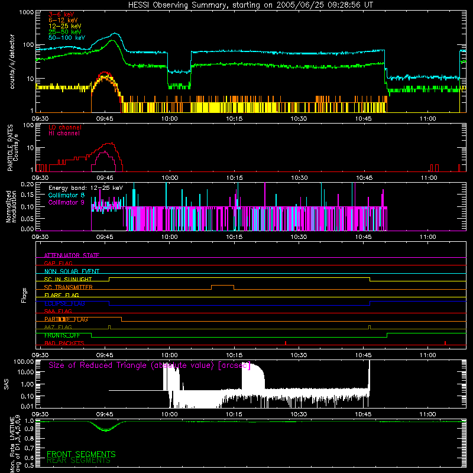The image size is (473, 473).
Task: Click the ECLIPSE_FLAG label
Action: (64, 303)
